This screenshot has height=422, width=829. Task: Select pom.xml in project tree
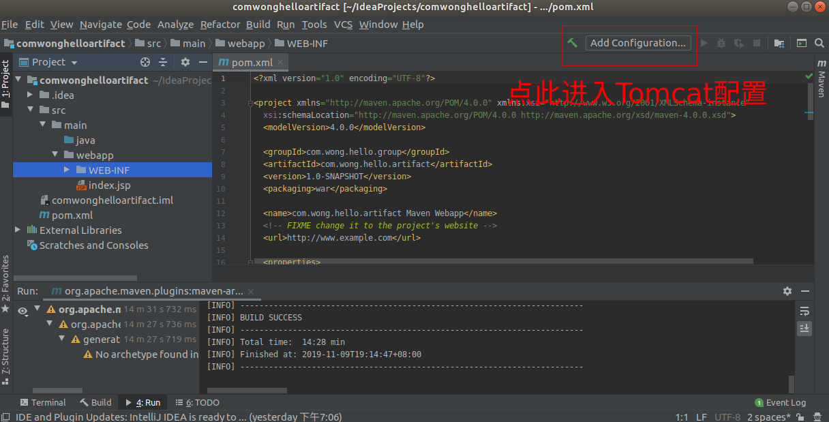point(66,215)
